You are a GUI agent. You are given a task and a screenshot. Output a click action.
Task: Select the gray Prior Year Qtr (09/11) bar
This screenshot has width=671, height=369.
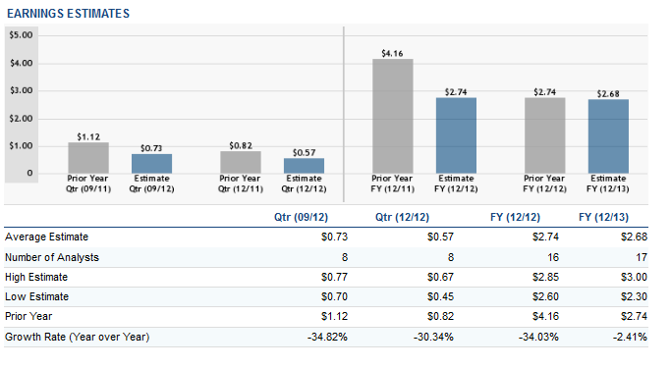tap(88, 158)
